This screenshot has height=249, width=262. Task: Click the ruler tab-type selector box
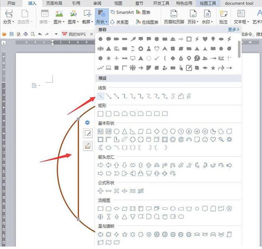tap(4, 43)
